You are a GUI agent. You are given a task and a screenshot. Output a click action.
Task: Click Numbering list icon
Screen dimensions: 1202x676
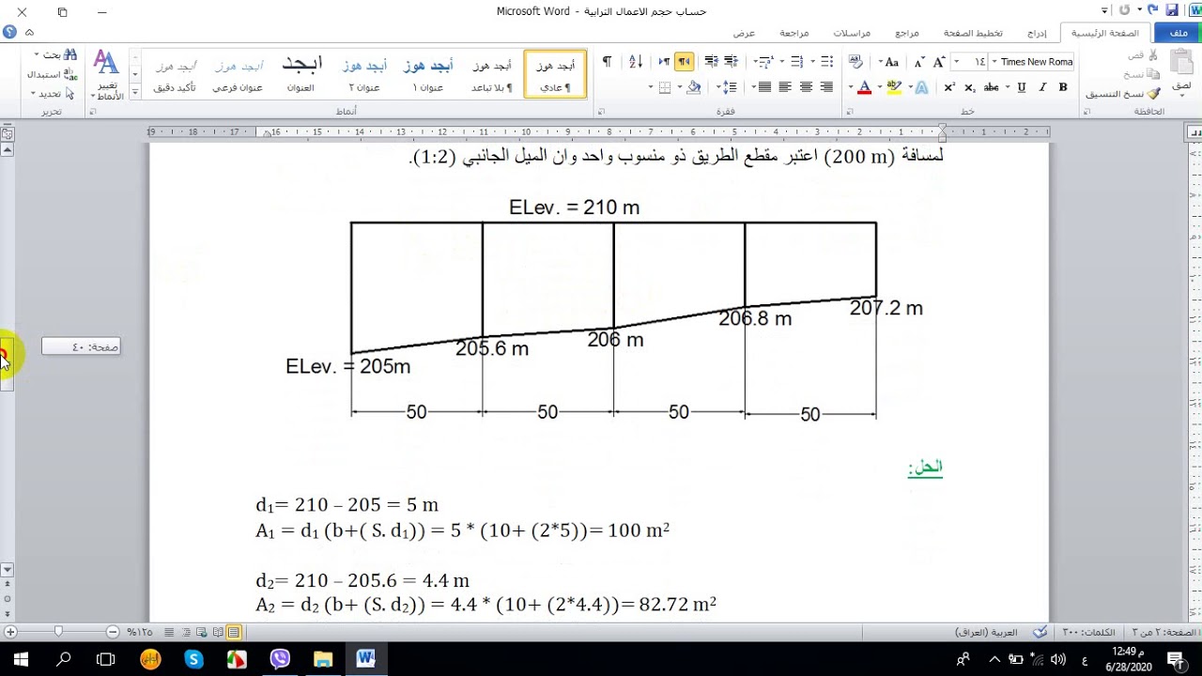pos(798,62)
